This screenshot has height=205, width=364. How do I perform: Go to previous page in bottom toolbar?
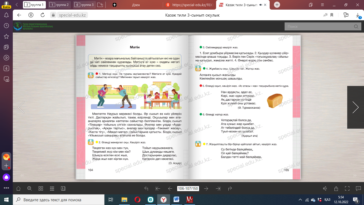(170, 188)
